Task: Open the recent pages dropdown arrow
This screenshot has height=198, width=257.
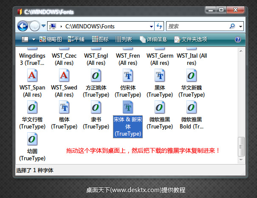Action: (43, 26)
